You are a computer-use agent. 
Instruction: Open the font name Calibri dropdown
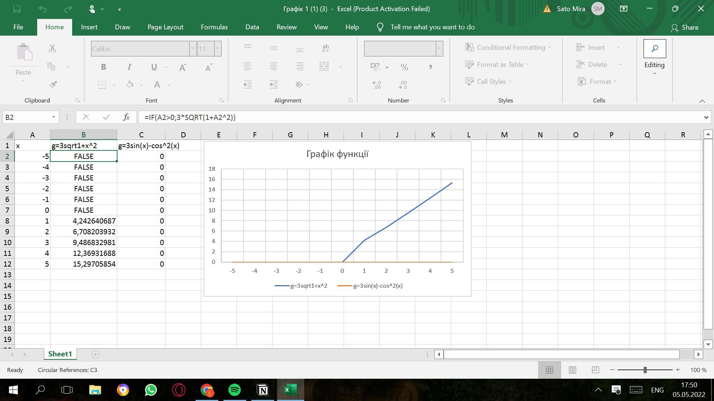(193, 49)
